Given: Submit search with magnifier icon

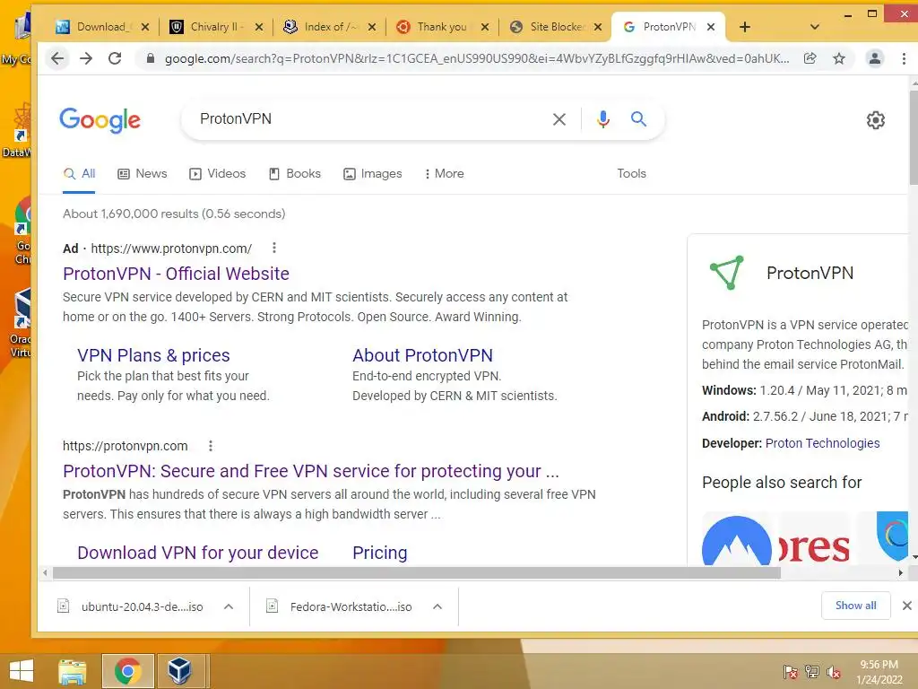Looking at the screenshot, I should [x=638, y=119].
